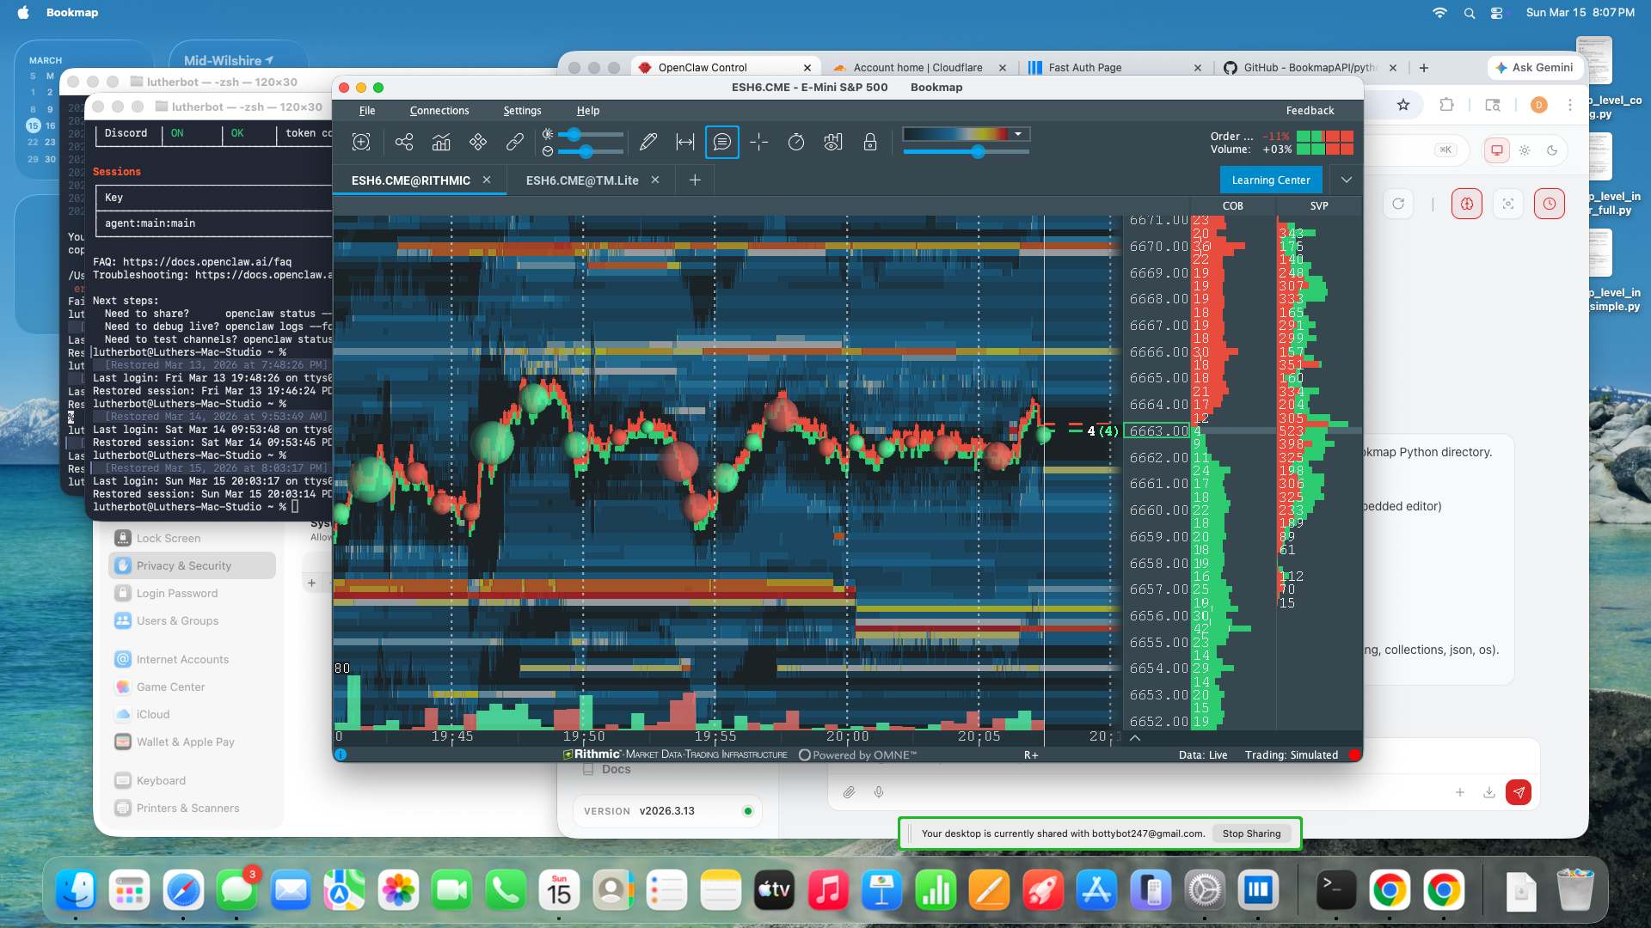Click the stopwatch replay icon
This screenshot has height=928, width=1651.
796,142
